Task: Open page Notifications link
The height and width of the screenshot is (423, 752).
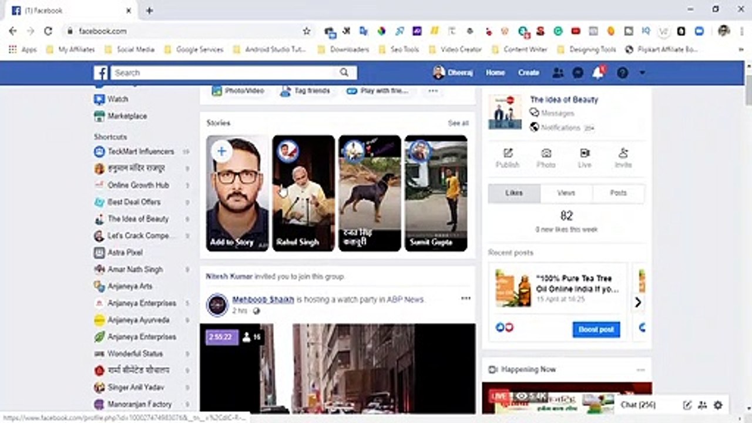Action: click(x=561, y=127)
